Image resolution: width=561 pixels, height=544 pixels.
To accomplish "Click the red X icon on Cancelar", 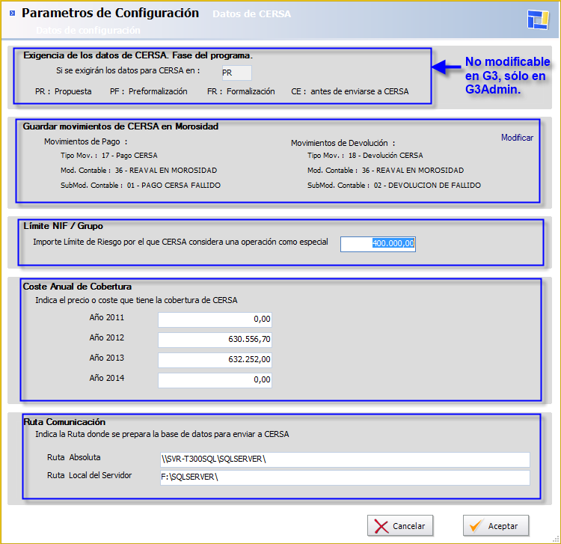I will [381, 527].
